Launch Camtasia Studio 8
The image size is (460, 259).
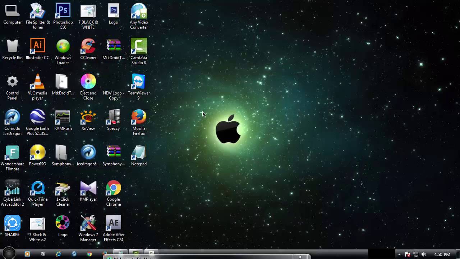pyautogui.click(x=139, y=52)
